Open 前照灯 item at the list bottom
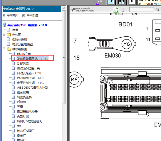The width and height of the screenshot is (161, 141). (21, 140)
